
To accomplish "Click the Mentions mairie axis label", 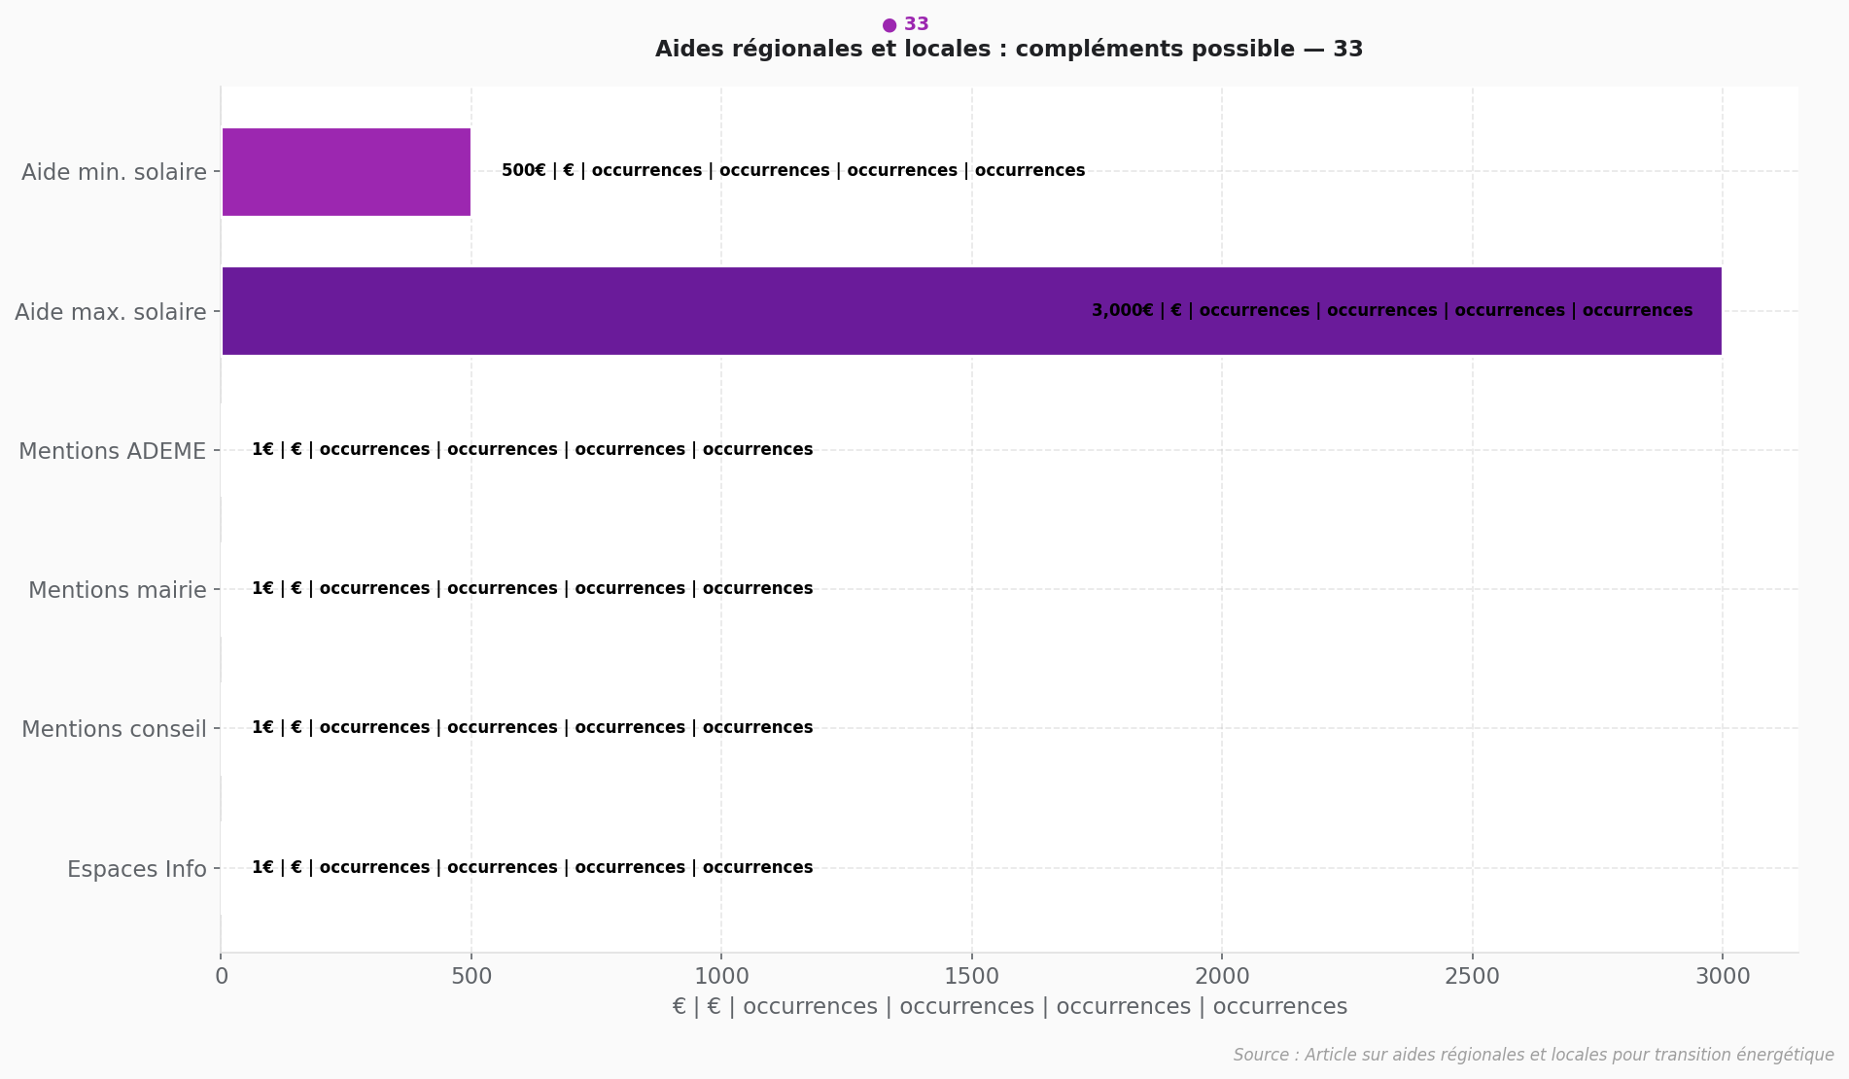I will pos(118,590).
